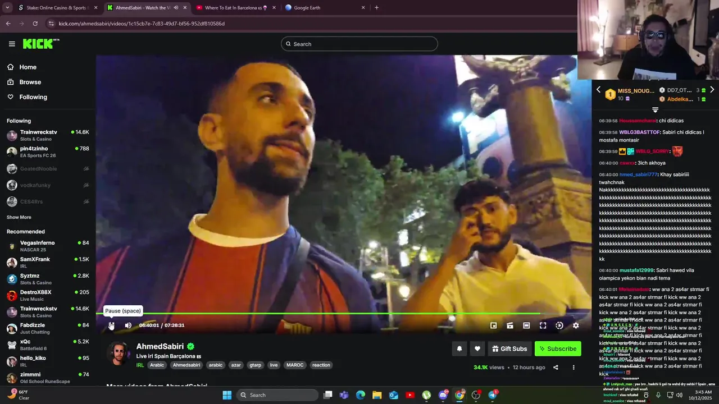Follow AhmedSabiri with heart button
The width and height of the screenshot is (719, 404).
[477, 348]
